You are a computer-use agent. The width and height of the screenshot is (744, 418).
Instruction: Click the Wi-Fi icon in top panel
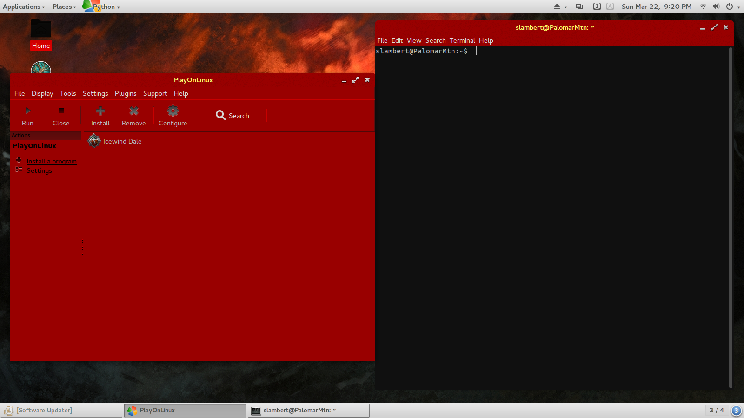coord(703,7)
